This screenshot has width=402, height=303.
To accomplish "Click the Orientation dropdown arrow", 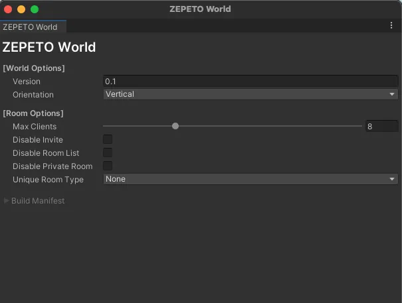I will point(392,94).
